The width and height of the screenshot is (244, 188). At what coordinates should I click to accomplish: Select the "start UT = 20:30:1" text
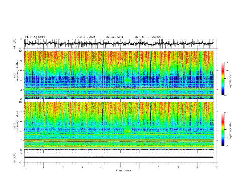pyautogui.click(x=149, y=37)
